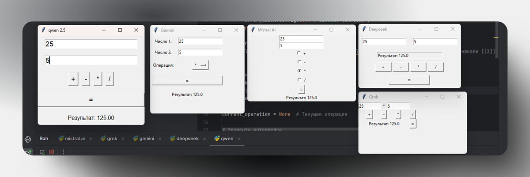Screen dimensions: 530x177
Task: Minimize the qwen 2.5 window
Action: pyautogui.click(x=104, y=30)
